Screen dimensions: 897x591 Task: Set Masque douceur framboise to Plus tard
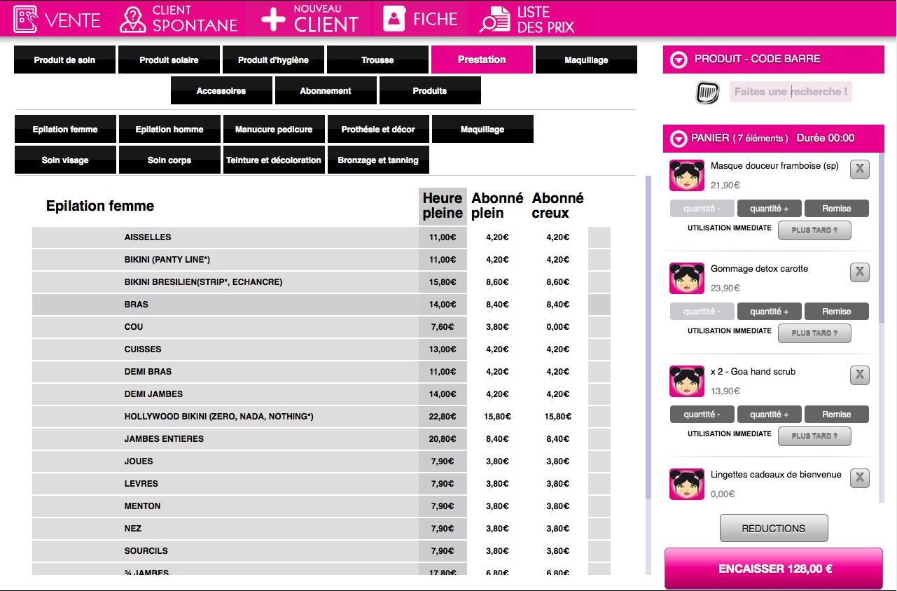(x=814, y=230)
